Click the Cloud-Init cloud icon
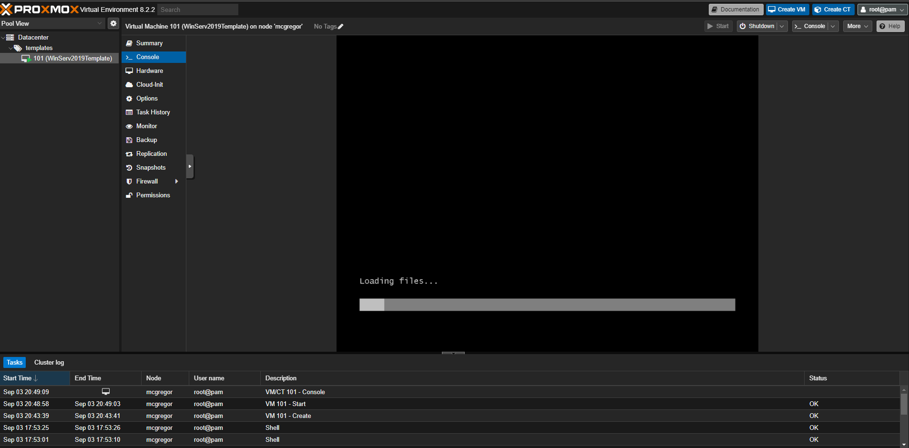The height and width of the screenshot is (448, 909). pos(129,85)
